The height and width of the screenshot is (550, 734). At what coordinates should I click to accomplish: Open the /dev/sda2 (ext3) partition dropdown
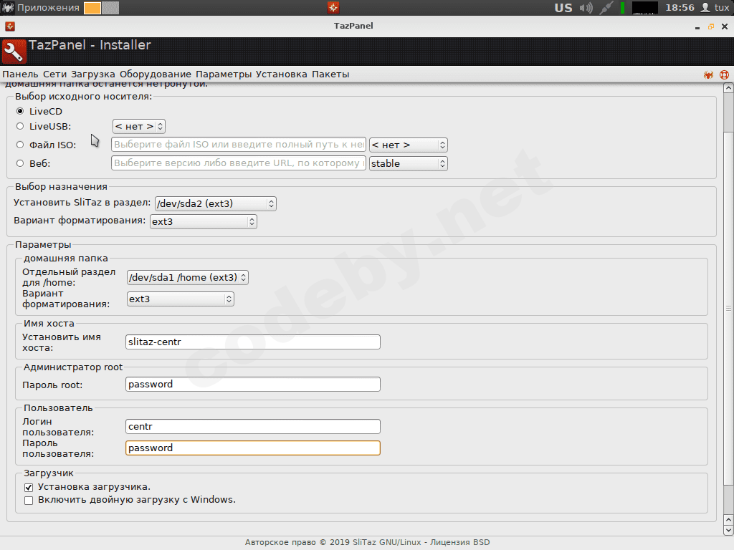click(215, 203)
